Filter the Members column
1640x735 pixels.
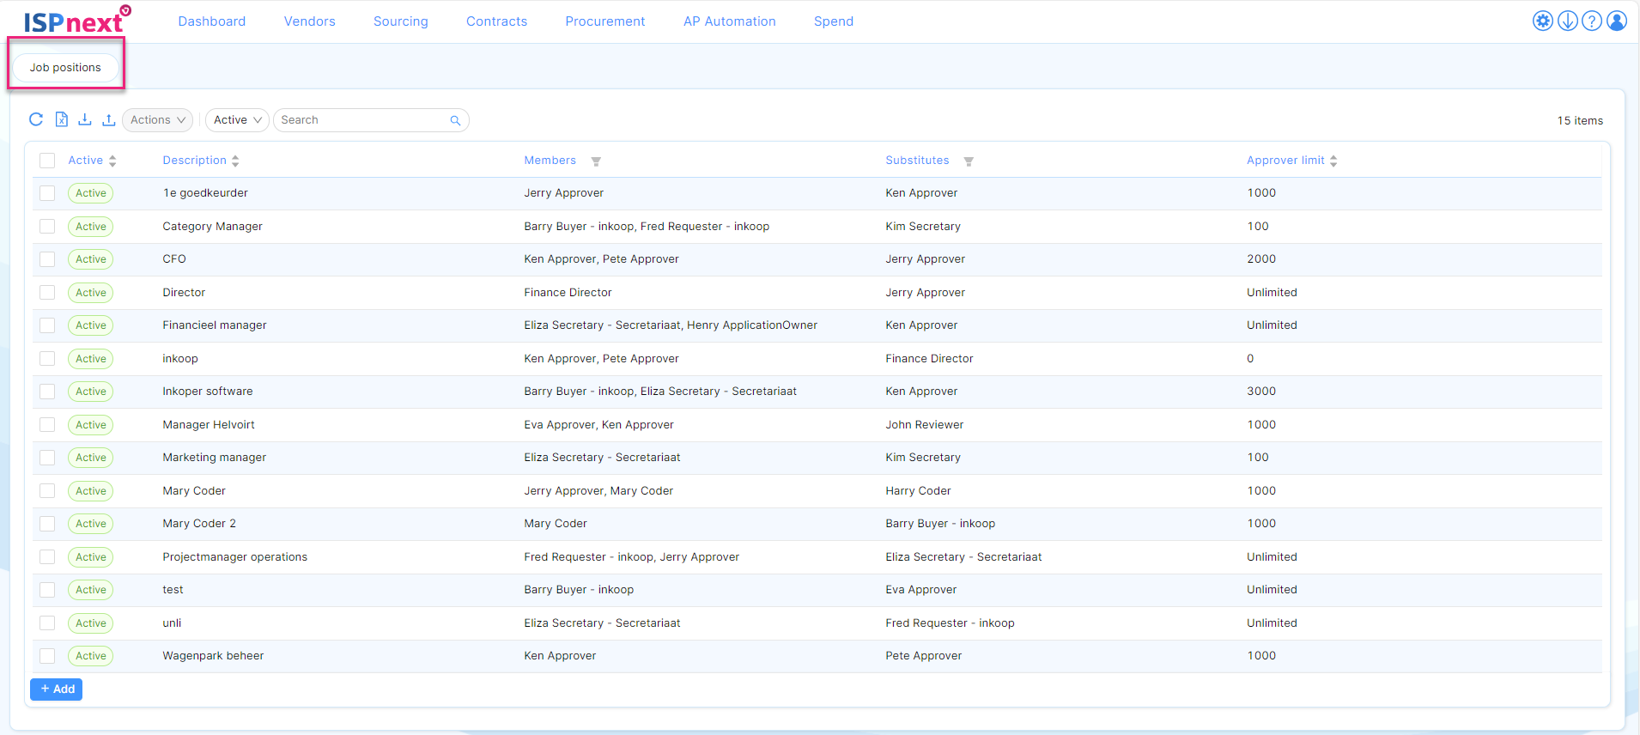596,161
